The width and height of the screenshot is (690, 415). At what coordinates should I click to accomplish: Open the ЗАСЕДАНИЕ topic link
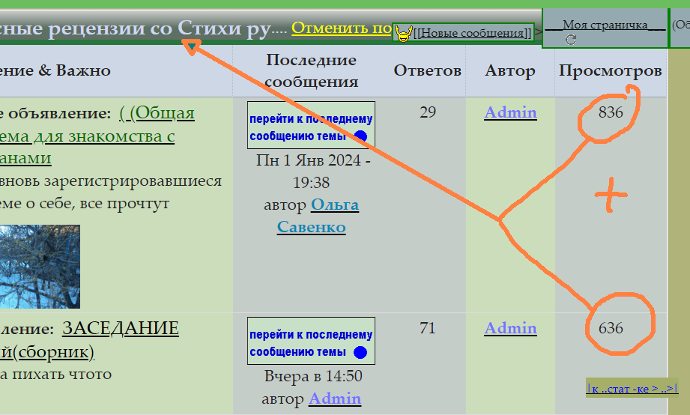[89, 340]
